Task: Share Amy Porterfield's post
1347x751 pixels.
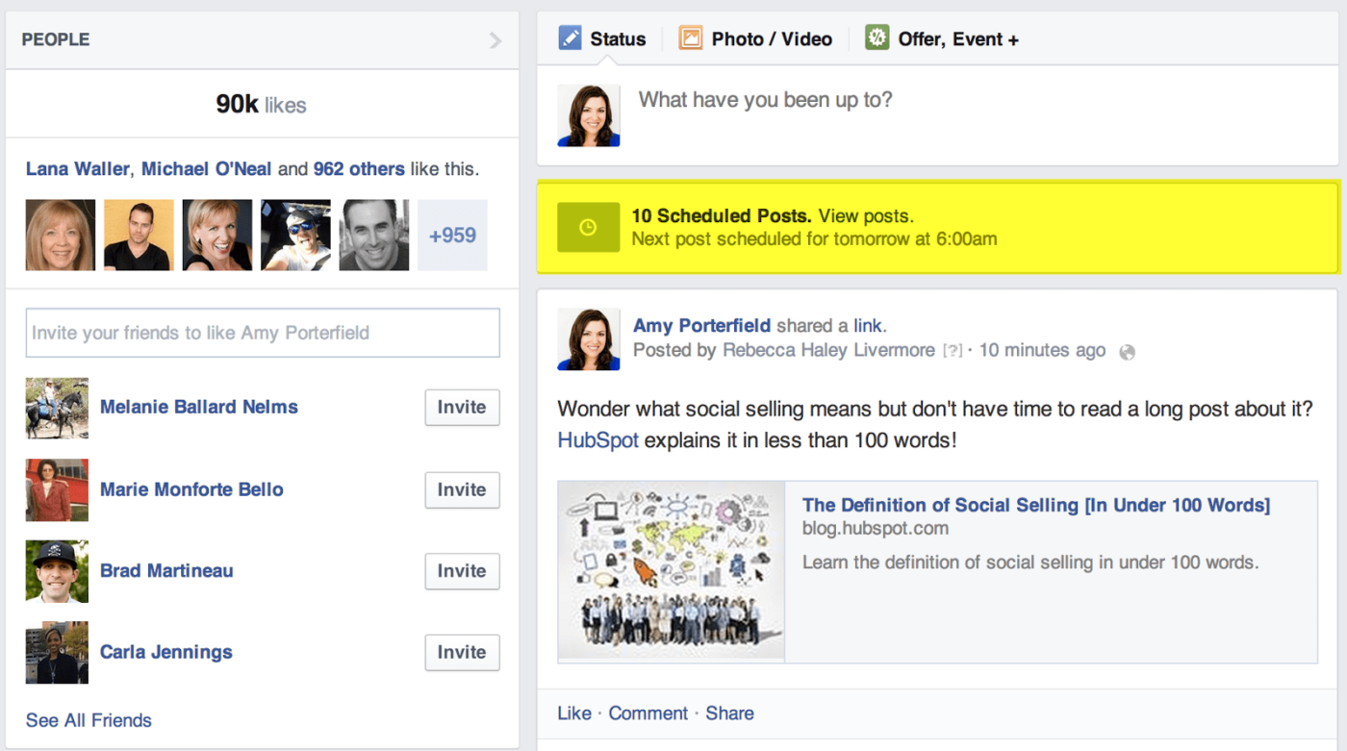Action: click(x=729, y=713)
